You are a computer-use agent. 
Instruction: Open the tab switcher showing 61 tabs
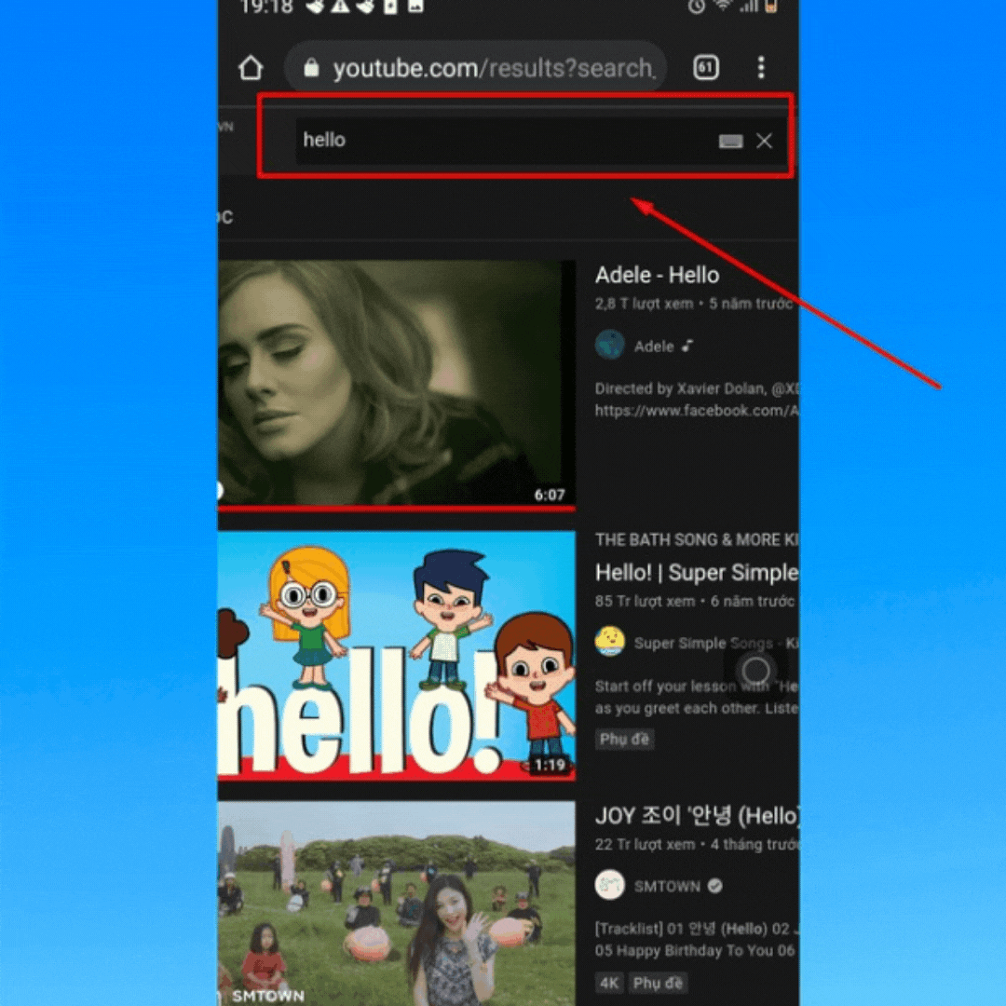(x=706, y=67)
